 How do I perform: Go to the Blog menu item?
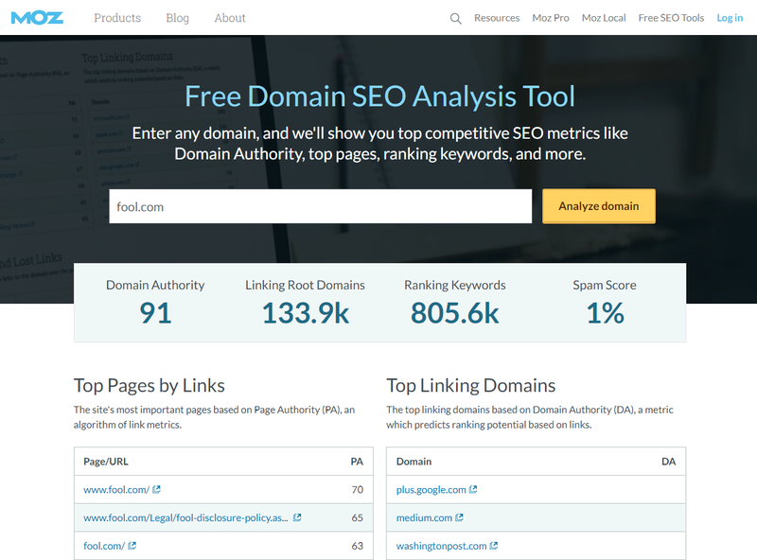click(177, 18)
